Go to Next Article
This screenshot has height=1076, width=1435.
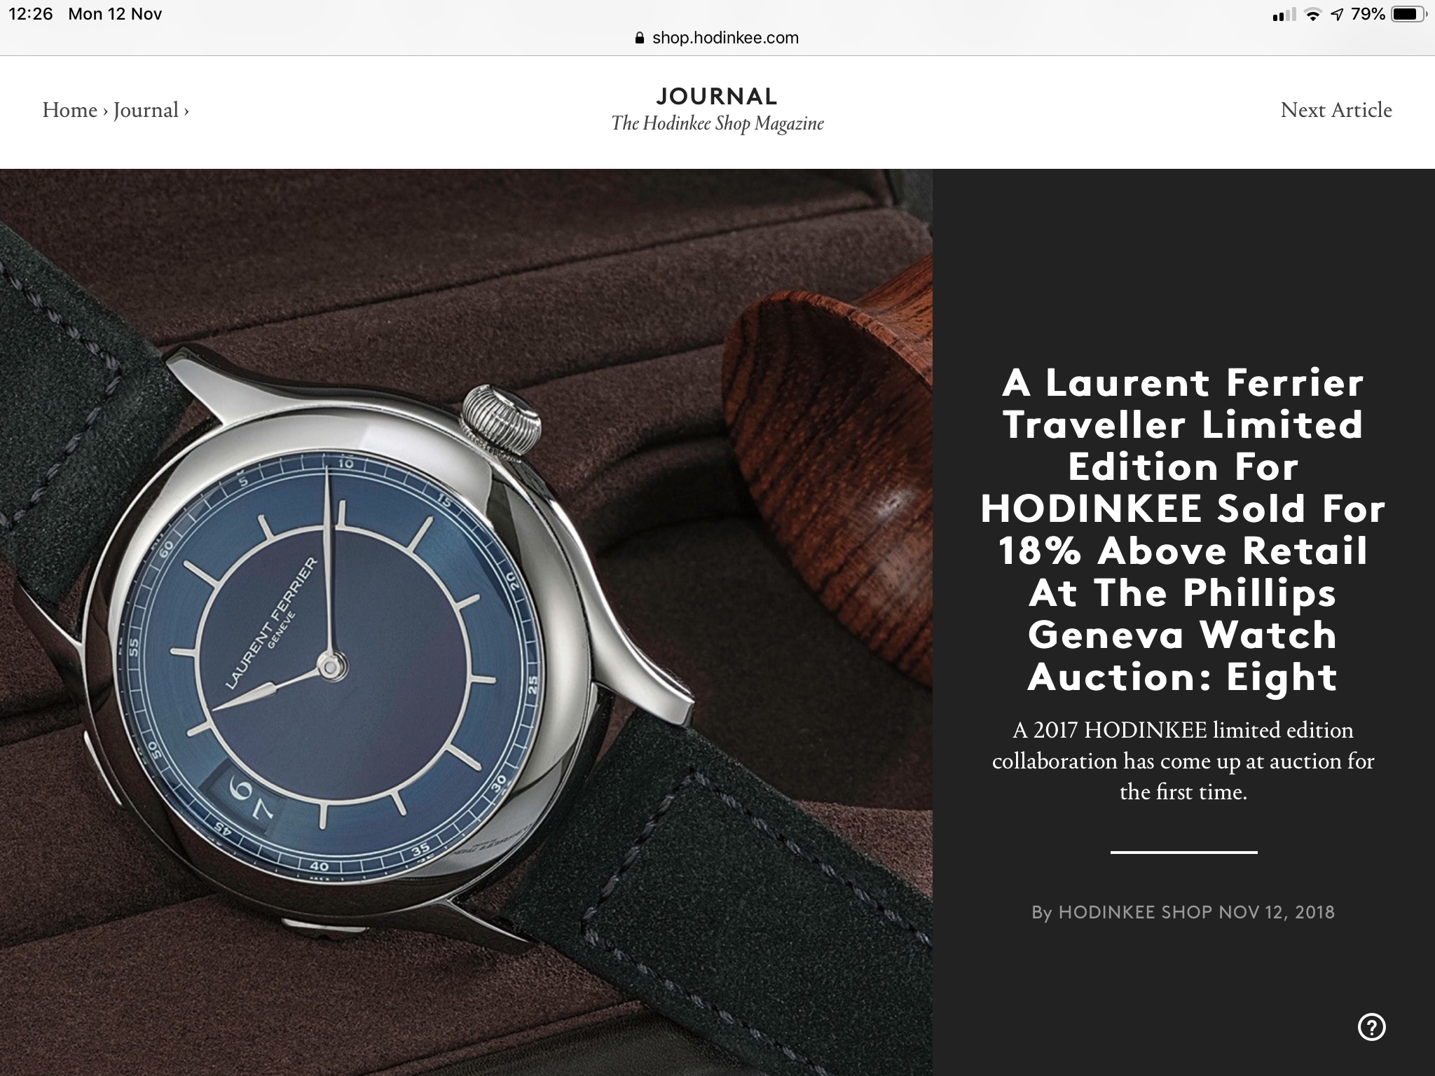coord(1336,110)
